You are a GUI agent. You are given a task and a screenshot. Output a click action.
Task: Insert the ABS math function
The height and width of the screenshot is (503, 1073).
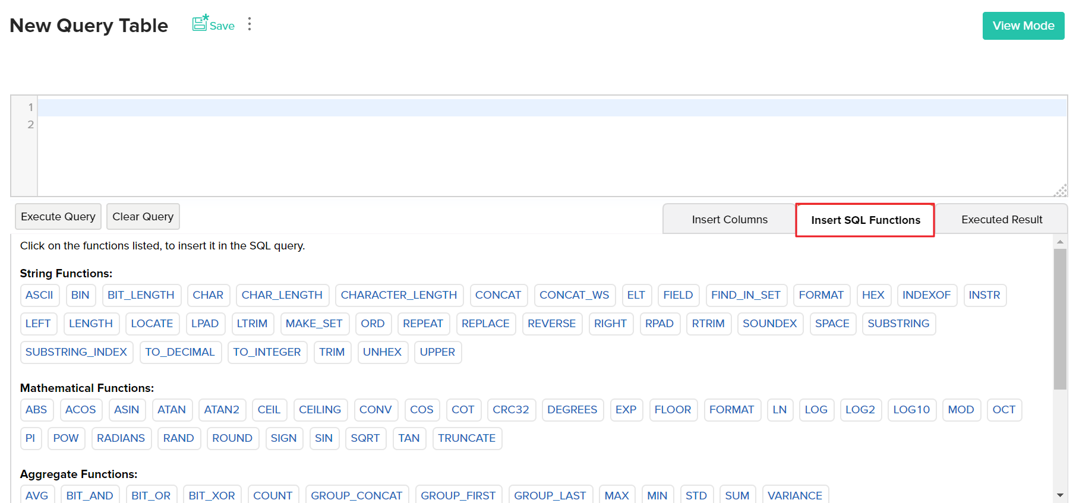(36, 410)
